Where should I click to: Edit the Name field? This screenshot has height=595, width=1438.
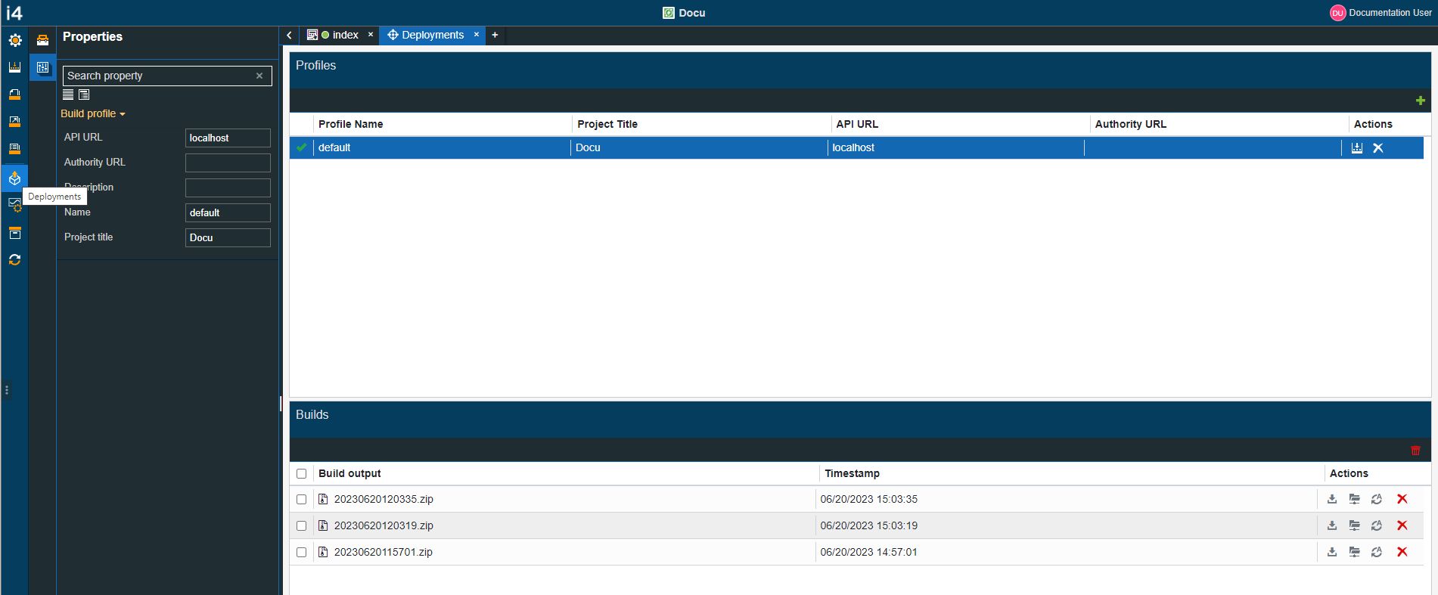pos(228,212)
